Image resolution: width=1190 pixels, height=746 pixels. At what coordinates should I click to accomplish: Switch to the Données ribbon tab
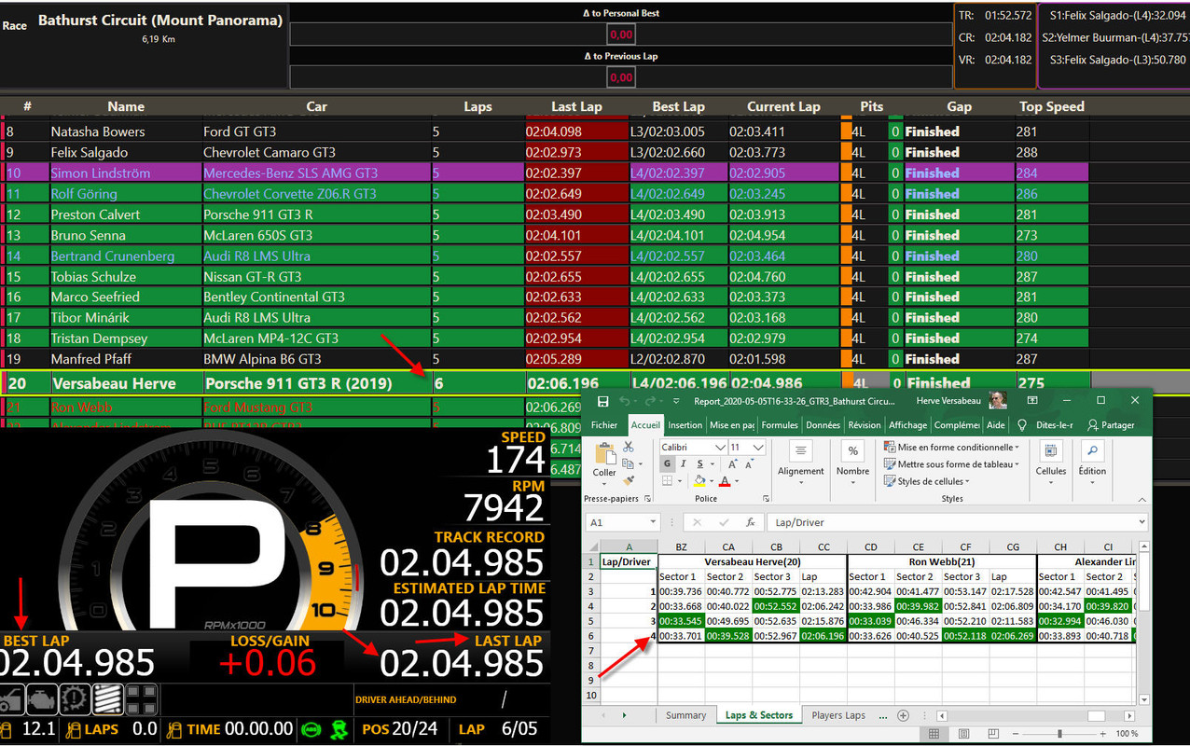pyautogui.click(x=823, y=425)
